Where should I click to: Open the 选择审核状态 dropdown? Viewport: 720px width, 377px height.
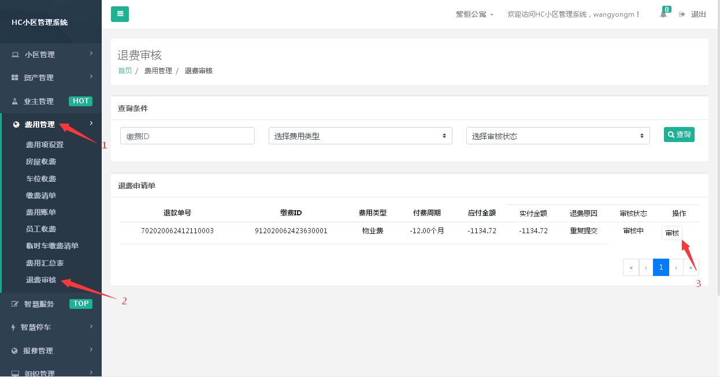[558, 136]
